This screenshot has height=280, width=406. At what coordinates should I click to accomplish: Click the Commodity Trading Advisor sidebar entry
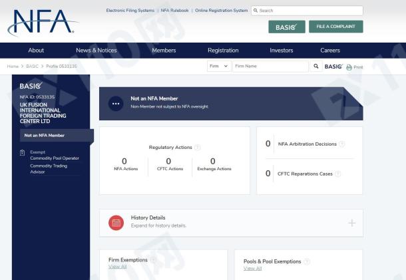49,169
